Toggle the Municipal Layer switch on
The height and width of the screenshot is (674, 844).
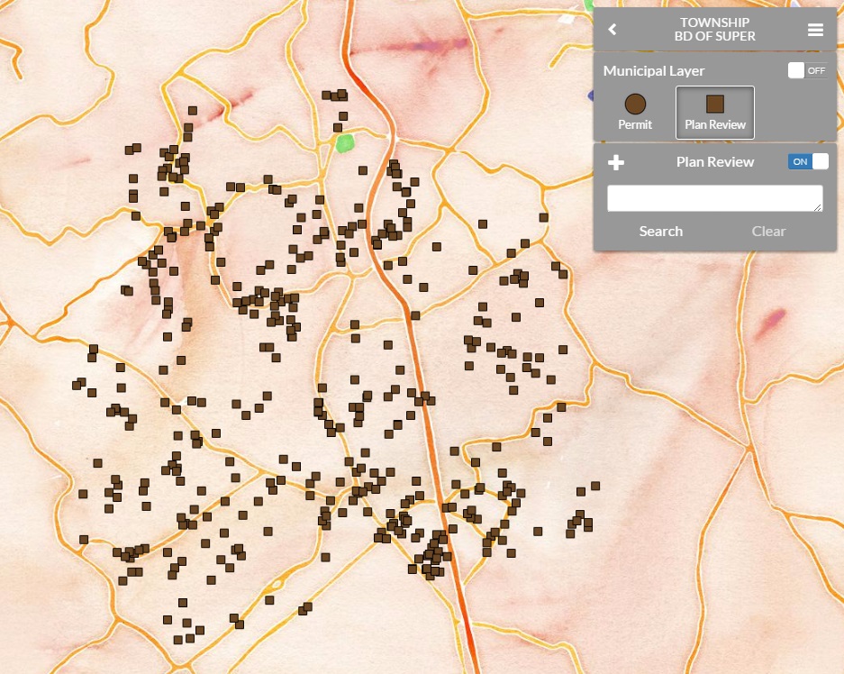[x=807, y=70]
